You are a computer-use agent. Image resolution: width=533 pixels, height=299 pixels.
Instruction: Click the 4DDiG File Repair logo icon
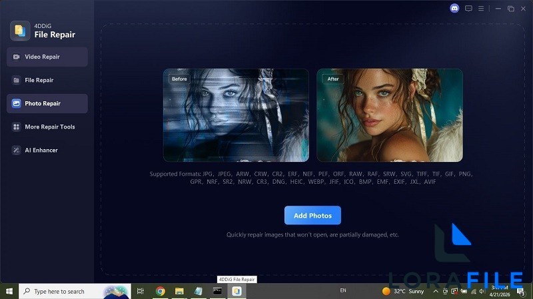pyautogui.click(x=20, y=31)
